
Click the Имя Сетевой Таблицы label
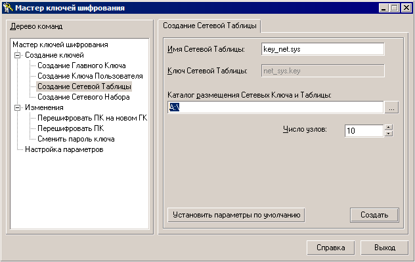tap(206, 49)
